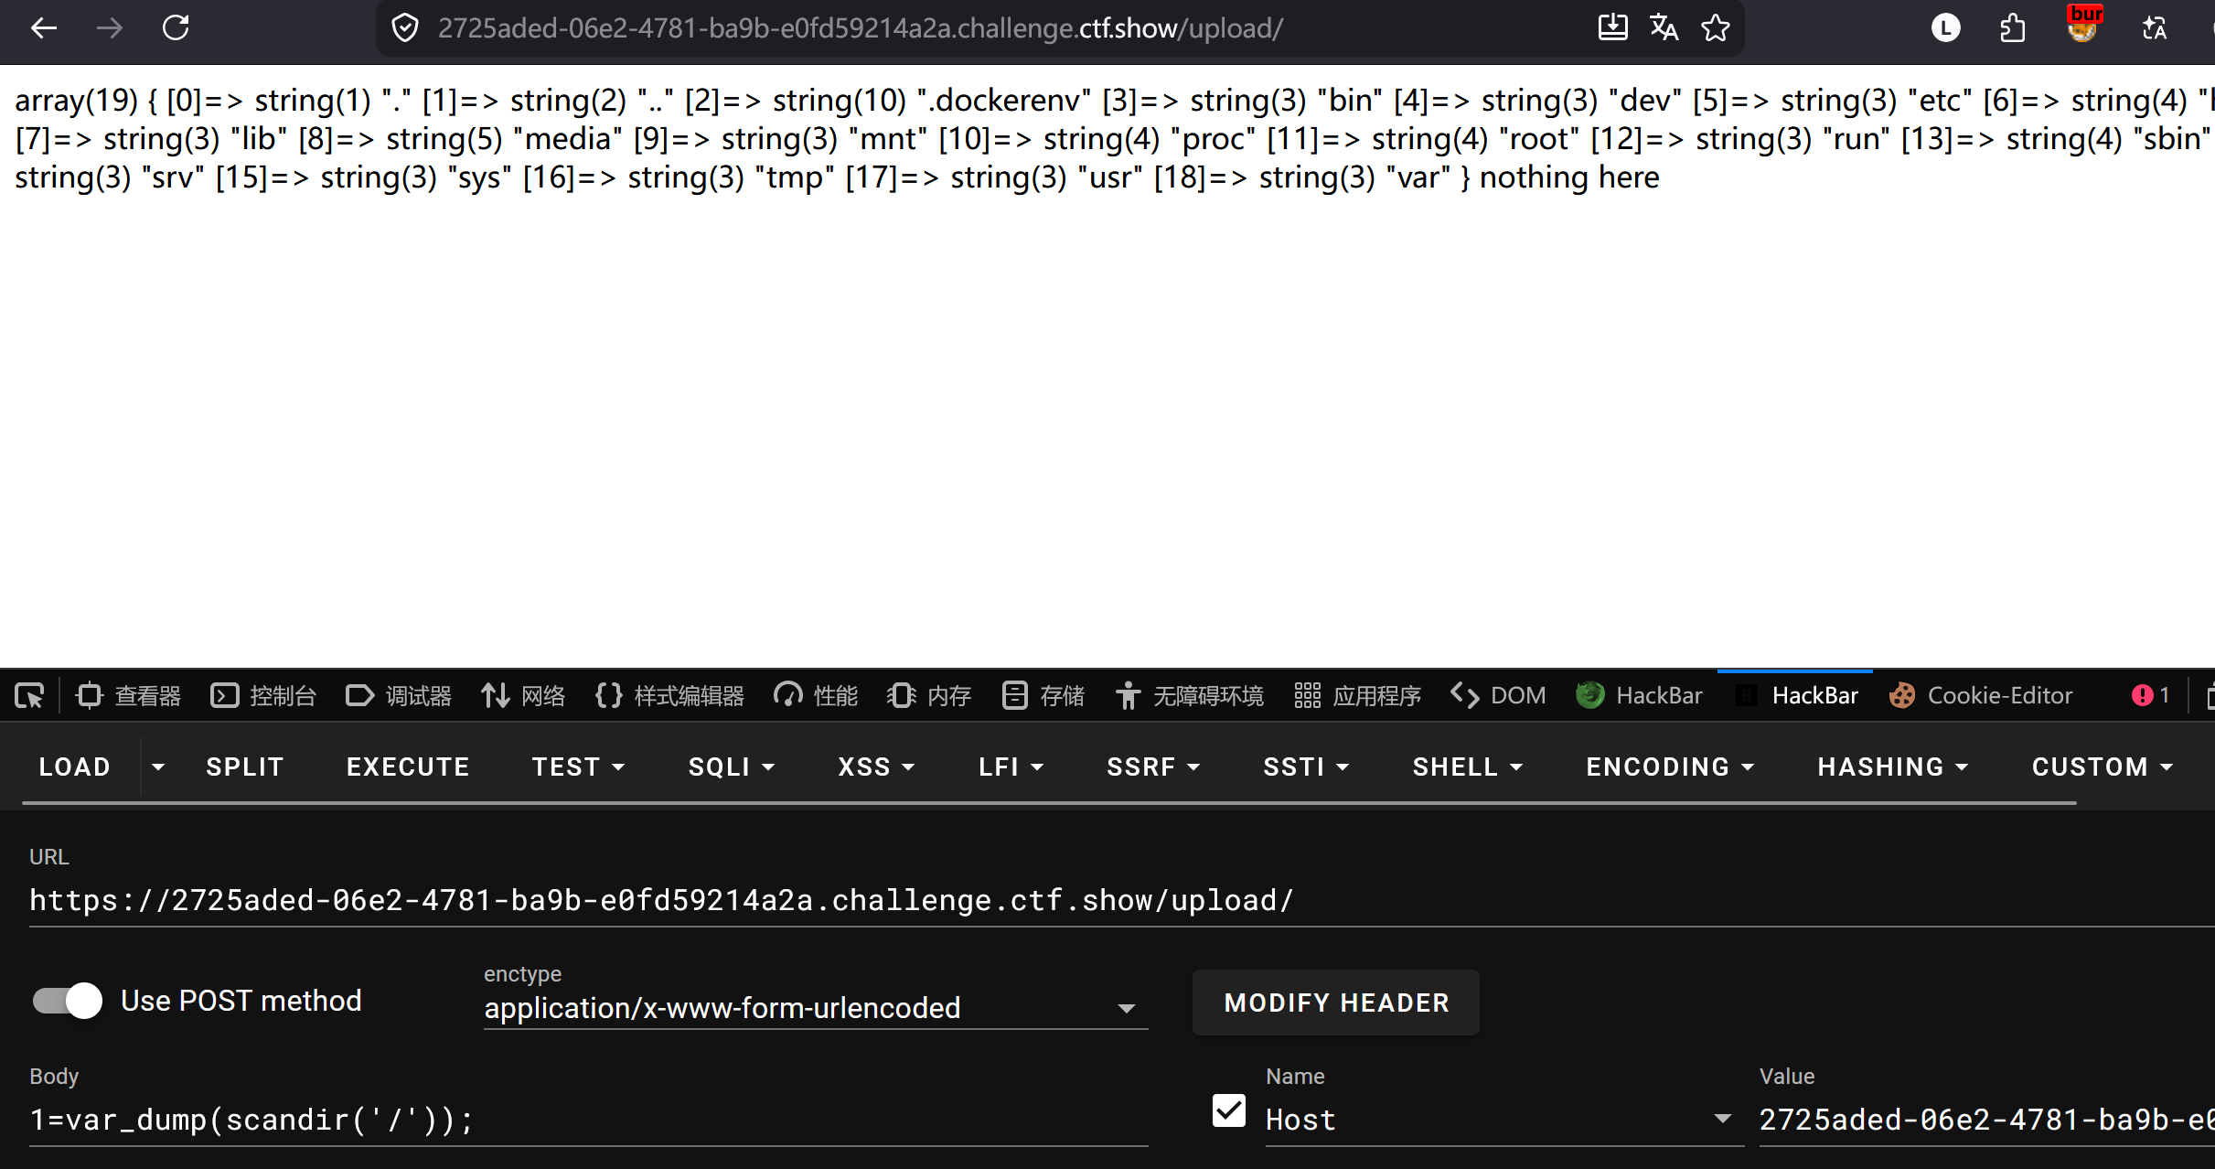Switch to the 性能 performance tab
The width and height of the screenshot is (2215, 1169).
816,696
